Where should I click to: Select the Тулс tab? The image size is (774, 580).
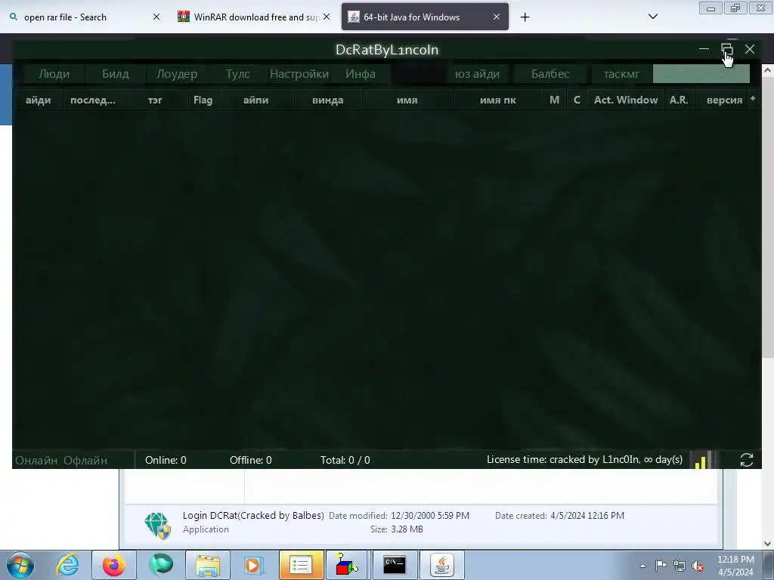(x=238, y=74)
